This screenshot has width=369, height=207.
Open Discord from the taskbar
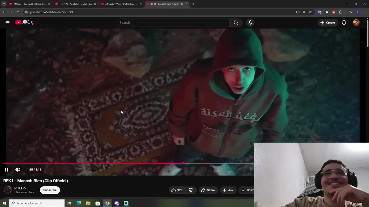coord(117,203)
